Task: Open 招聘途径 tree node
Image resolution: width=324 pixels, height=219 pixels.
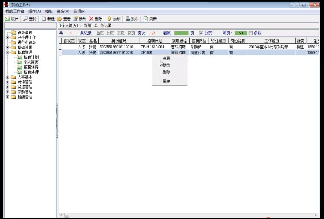Action: 31,67
